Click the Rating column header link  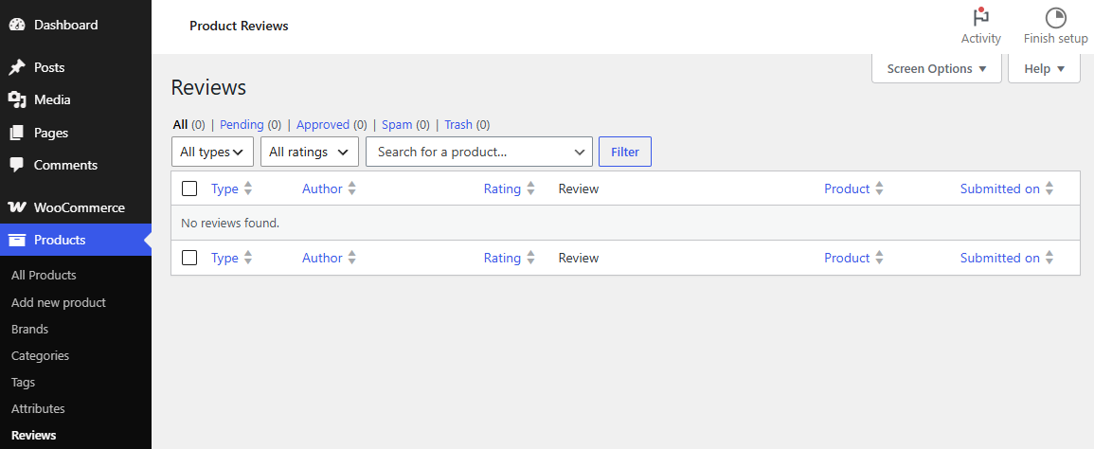(x=502, y=189)
